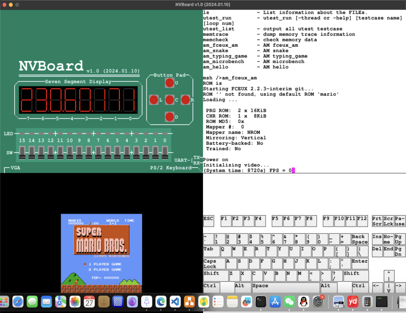Screen dimensions: 406x313
Task: Click the Caps Lock key on the keyboard
Action: coord(214,263)
